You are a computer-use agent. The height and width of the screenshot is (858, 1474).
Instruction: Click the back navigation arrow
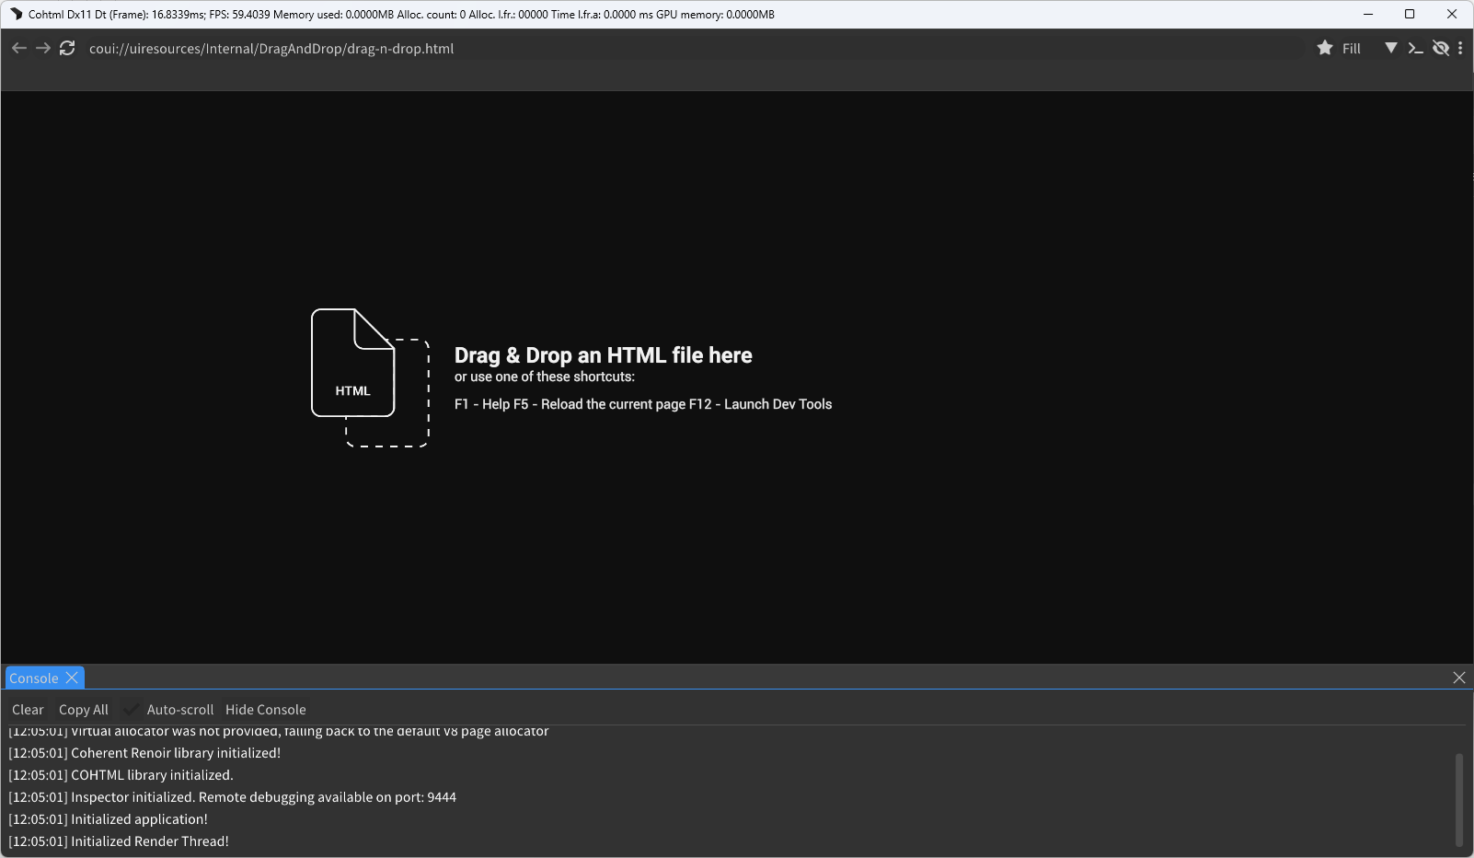coord(18,48)
